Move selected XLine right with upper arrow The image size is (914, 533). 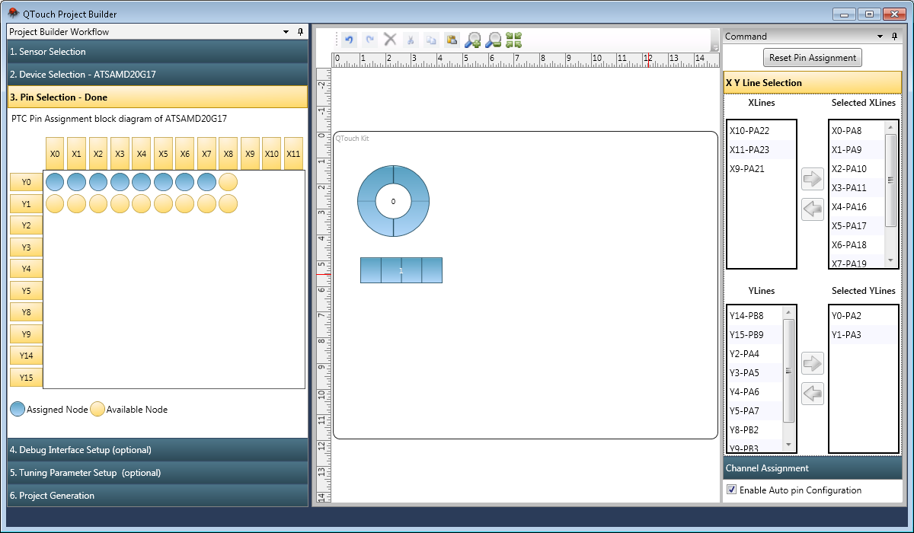click(x=813, y=180)
